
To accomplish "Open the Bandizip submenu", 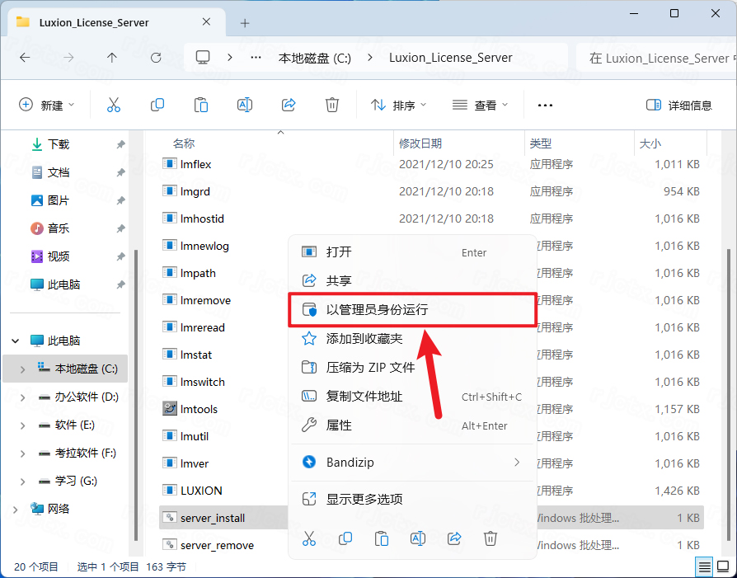I will [412, 463].
